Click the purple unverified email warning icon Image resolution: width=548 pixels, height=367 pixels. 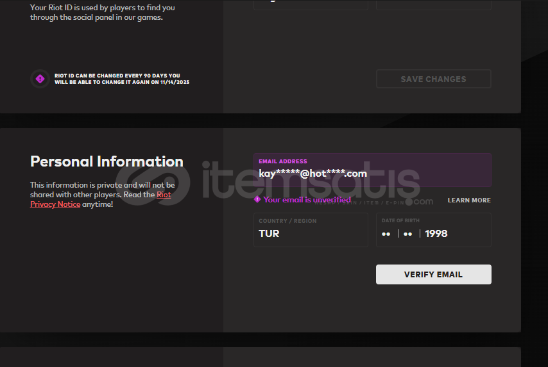coord(257,200)
